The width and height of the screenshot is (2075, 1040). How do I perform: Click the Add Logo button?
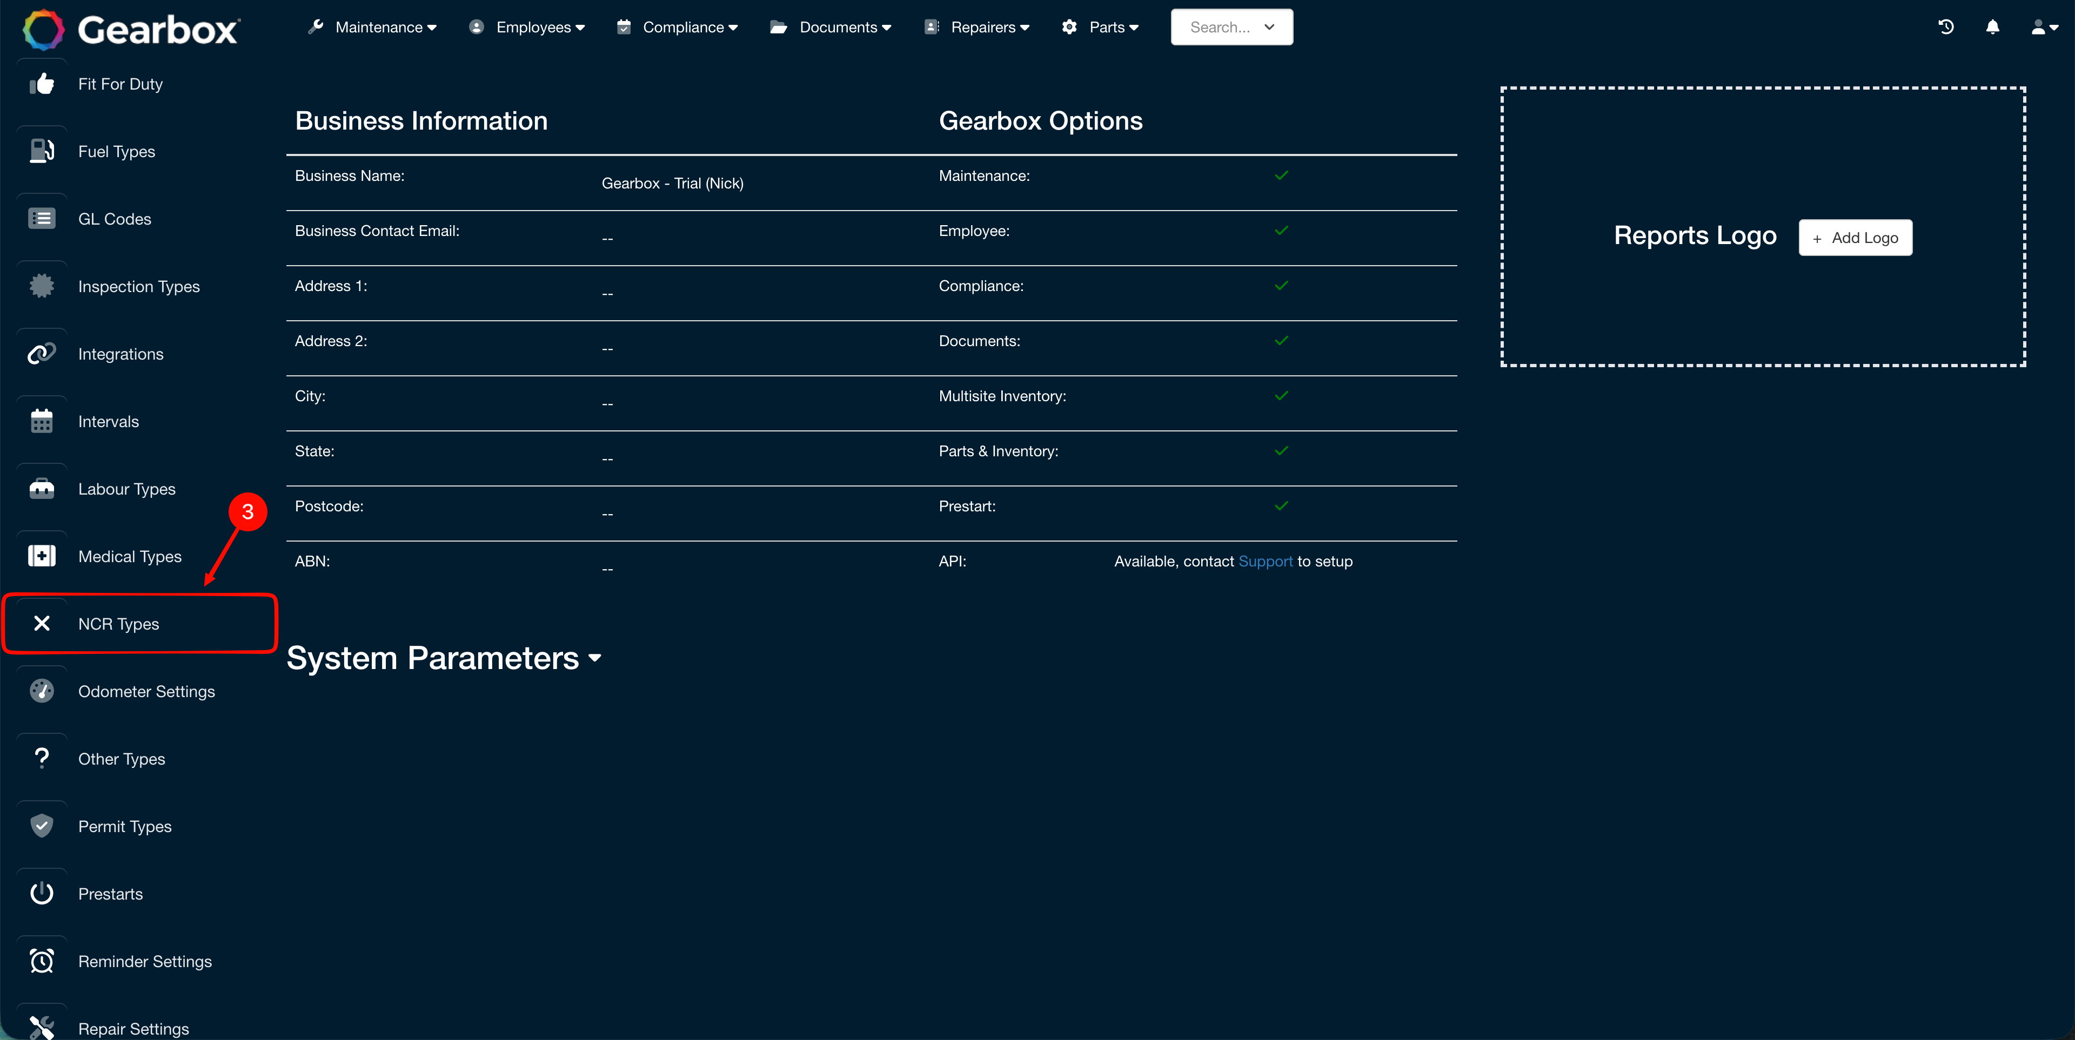tap(1855, 238)
